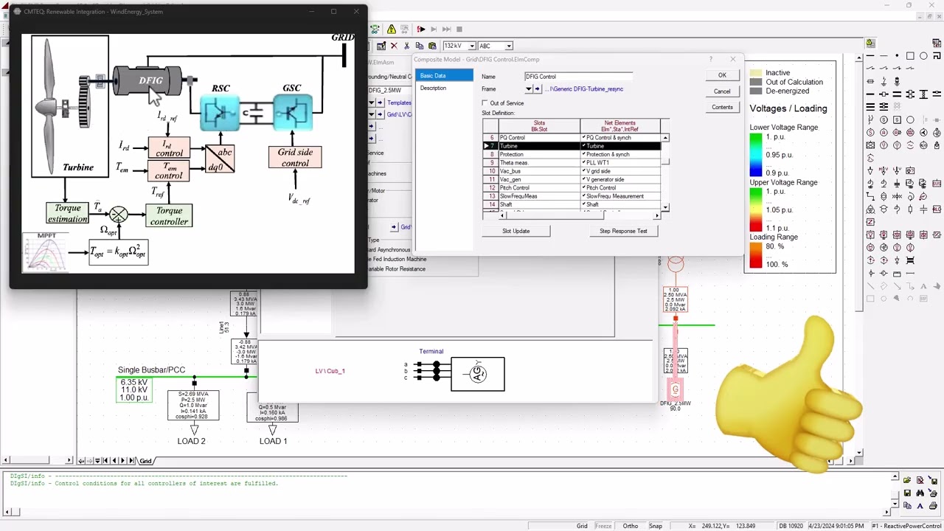Viewport: 944px width, 531px height.
Task: Open the 132 kV voltage level dropdown
Action: [472, 46]
